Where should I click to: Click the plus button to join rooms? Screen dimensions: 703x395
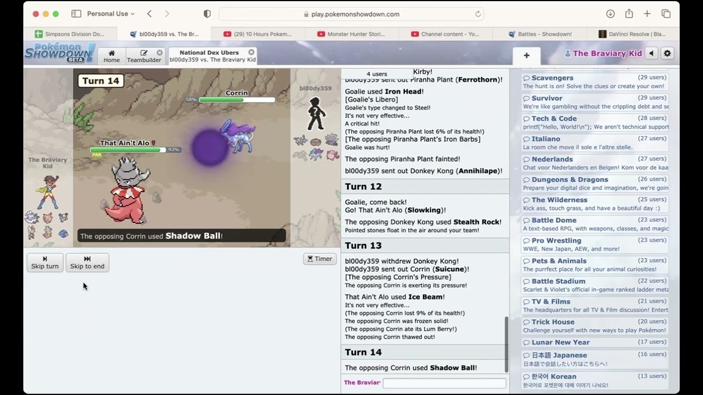point(526,55)
